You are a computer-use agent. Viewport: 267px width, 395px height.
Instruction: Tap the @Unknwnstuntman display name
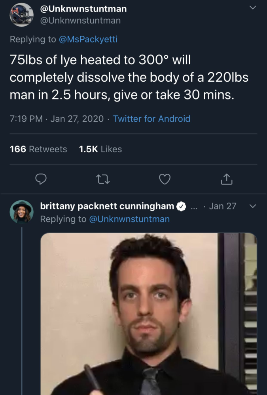[84, 8]
